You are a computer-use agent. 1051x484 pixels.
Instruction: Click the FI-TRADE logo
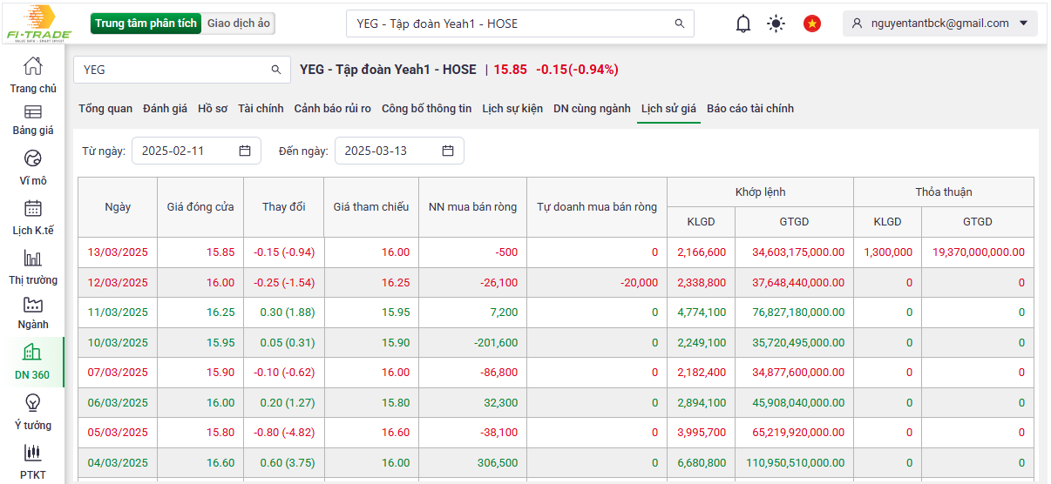[38, 24]
